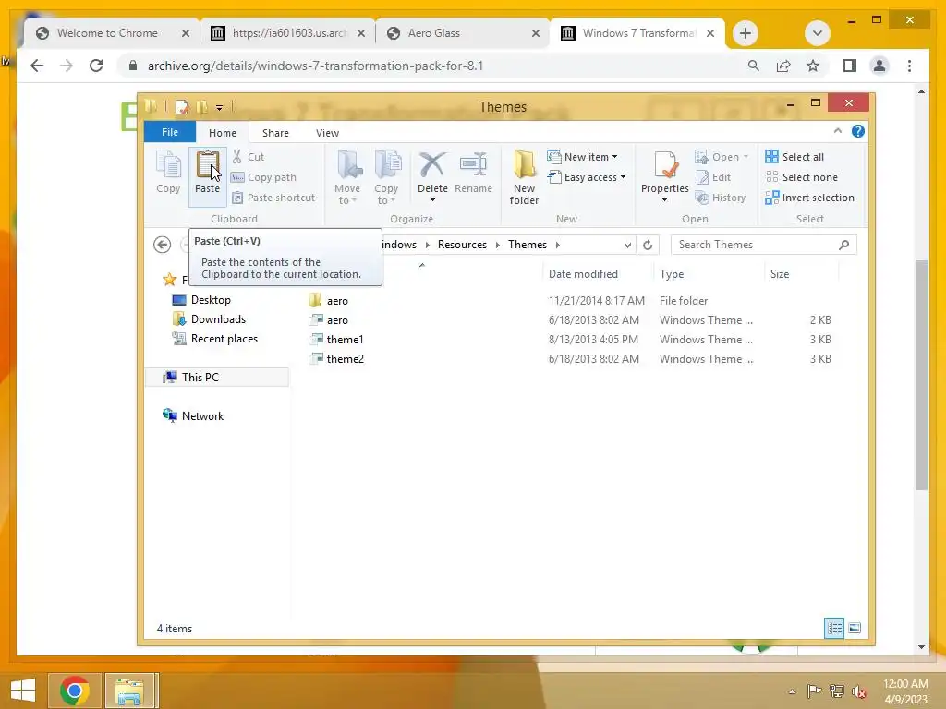Sort by the Date modified column

583,273
